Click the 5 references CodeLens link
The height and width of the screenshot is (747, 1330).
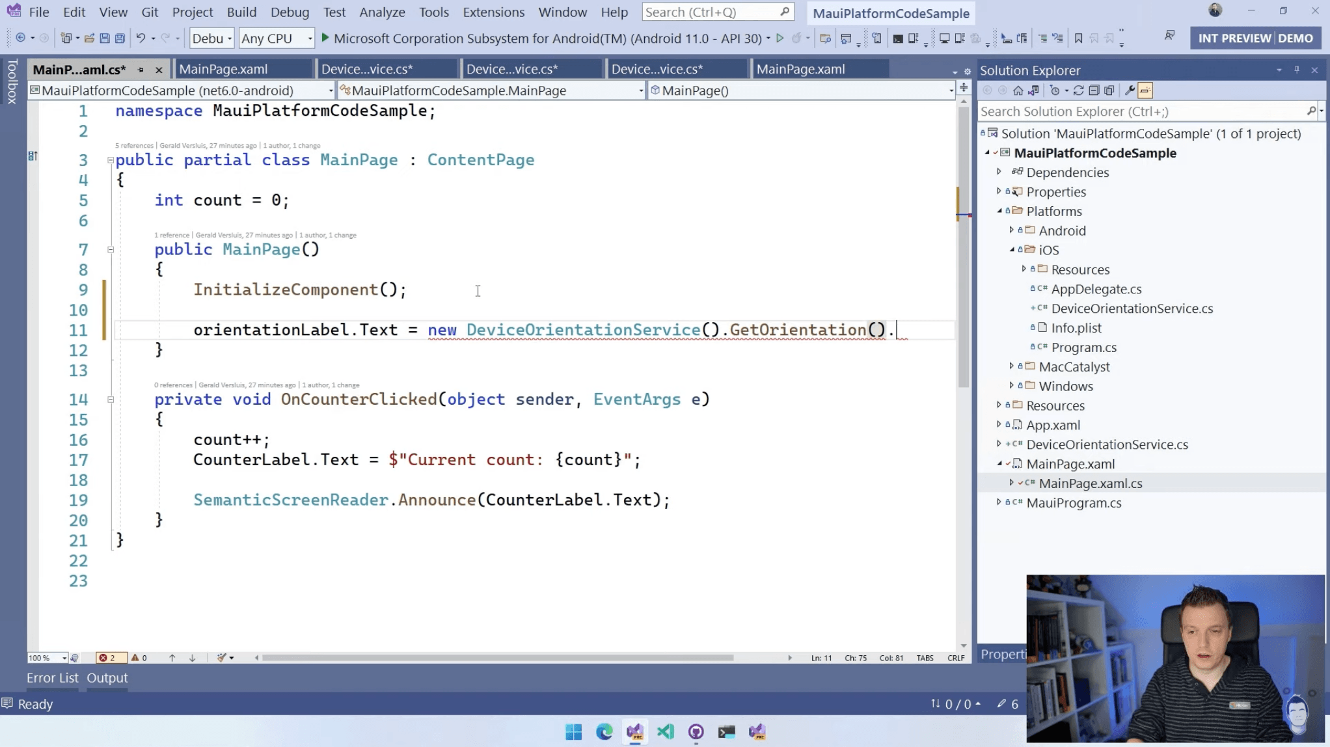(x=134, y=146)
